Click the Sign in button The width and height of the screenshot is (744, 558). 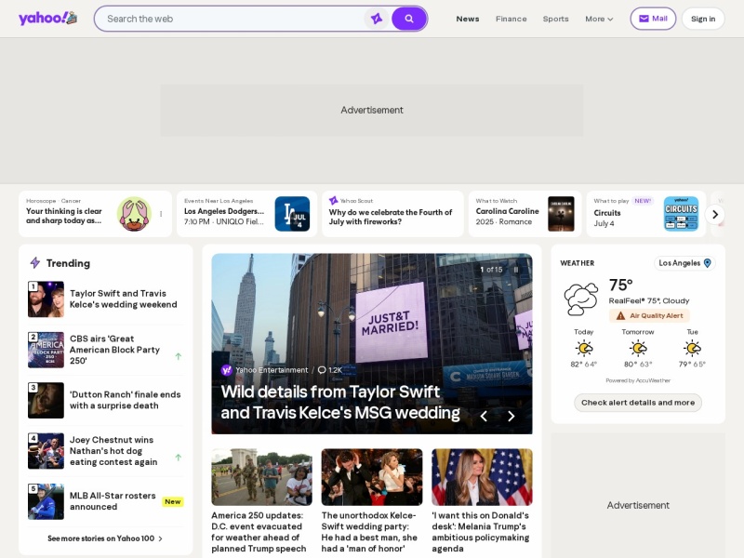[703, 19]
